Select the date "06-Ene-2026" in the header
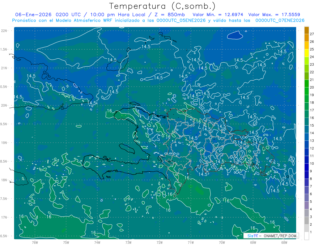 click(33, 15)
